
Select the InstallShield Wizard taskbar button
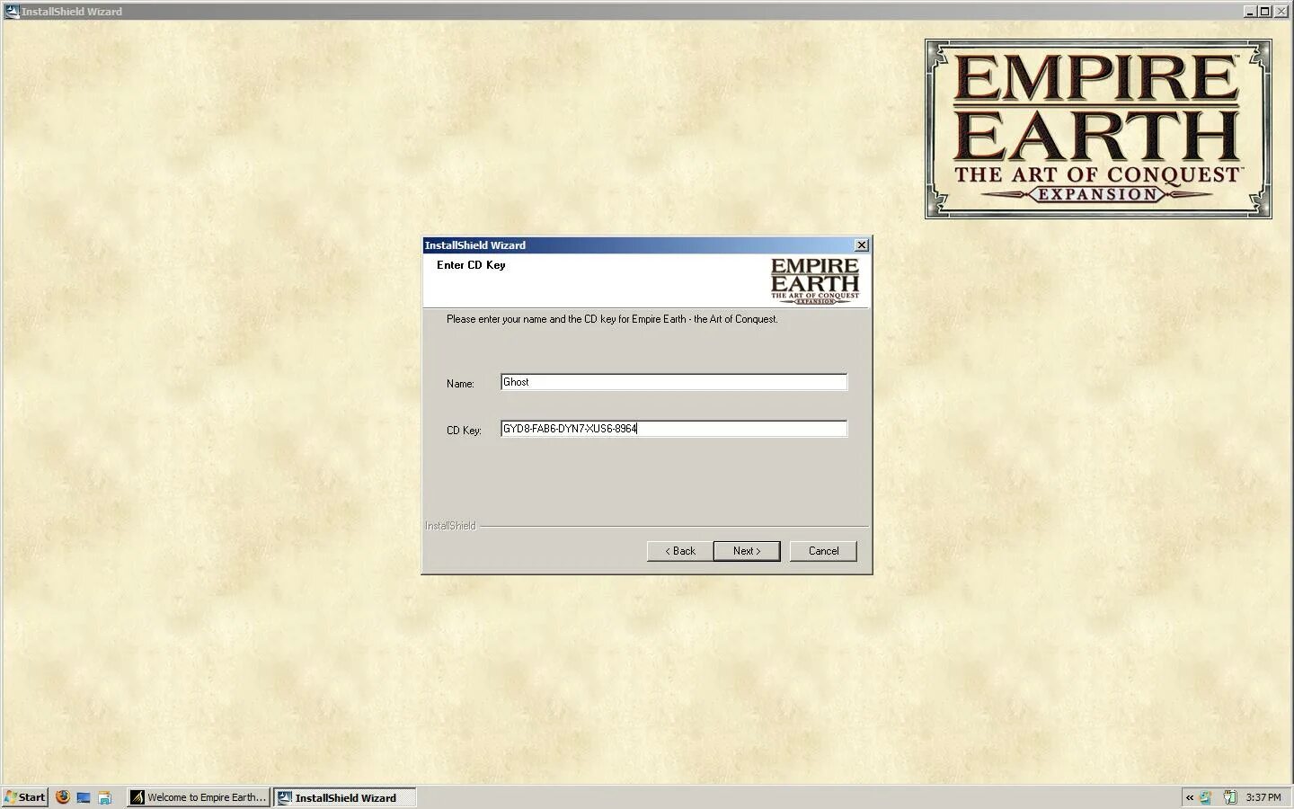pos(345,797)
